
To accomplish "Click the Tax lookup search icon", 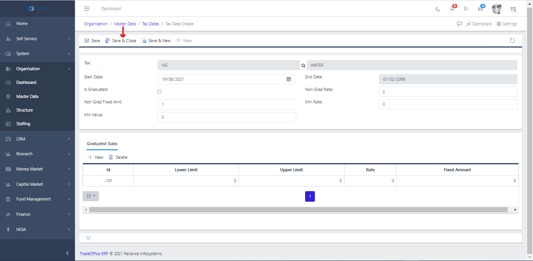I will [x=303, y=66].
